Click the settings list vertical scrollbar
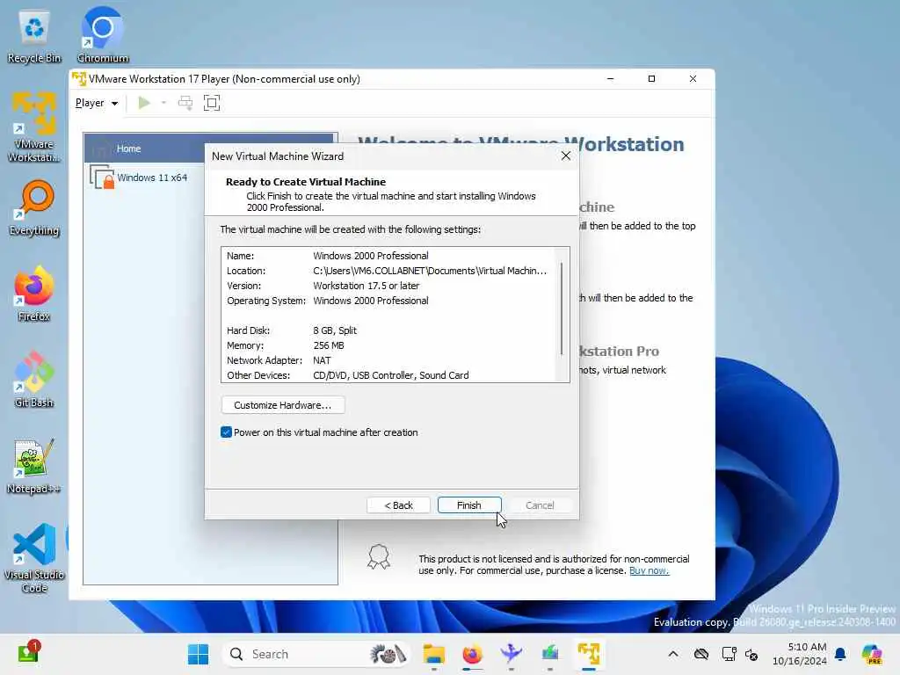Screen dimensions: 900x675 click(x=562, y=308)
